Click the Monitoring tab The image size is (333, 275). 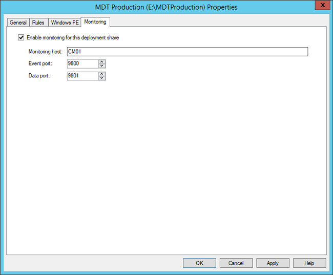coord(95,22)
